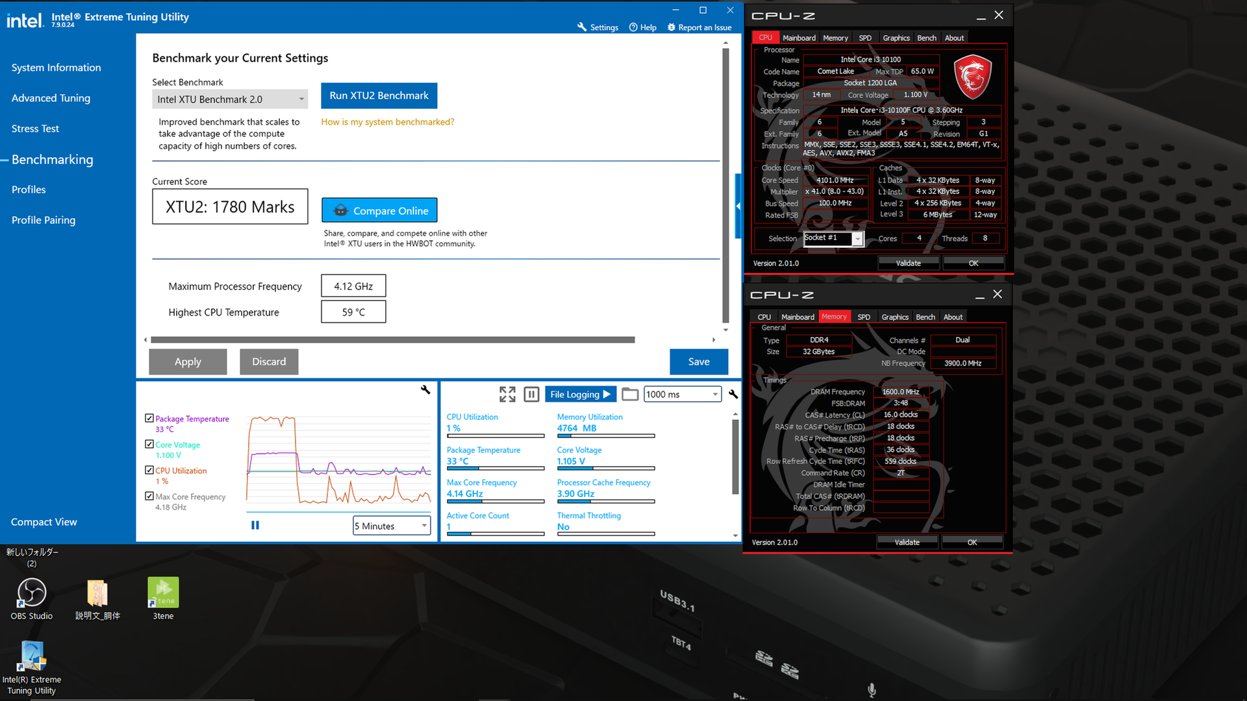Image resolution: width=1247 pixels, height=701 pixels.
Task: Open monitor panel wrench settings icon
Action: 733,394
